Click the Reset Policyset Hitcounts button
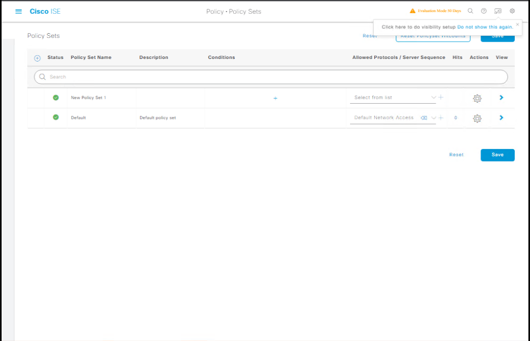Screen dimensions: 530x341 (x=433, y=36)
